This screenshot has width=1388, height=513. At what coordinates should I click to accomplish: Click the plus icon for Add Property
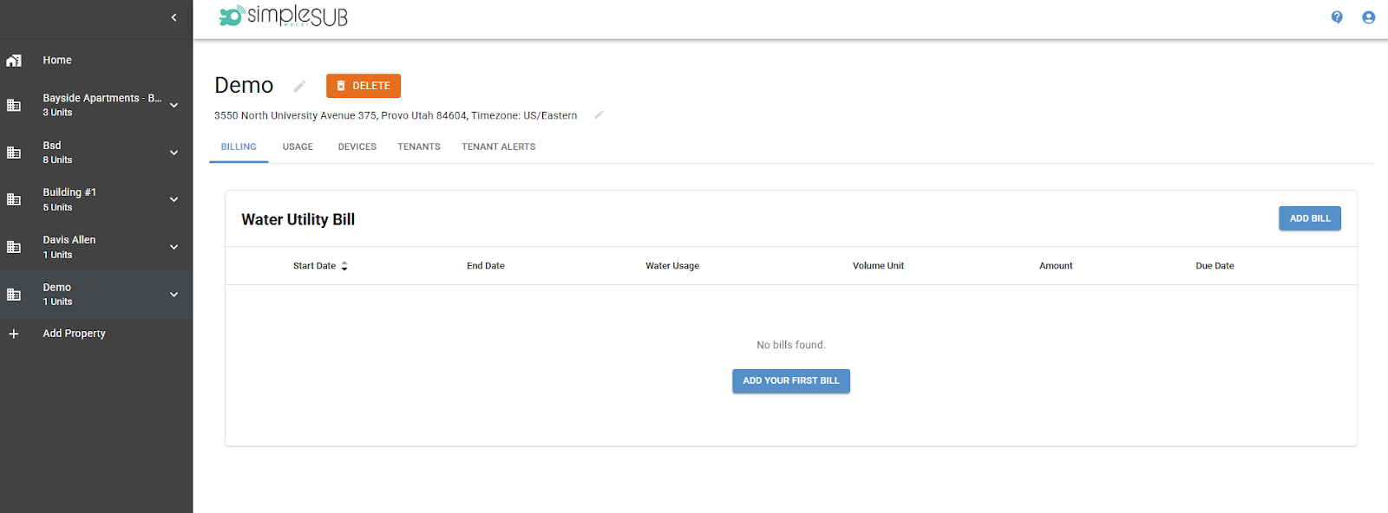click(14, 334)
